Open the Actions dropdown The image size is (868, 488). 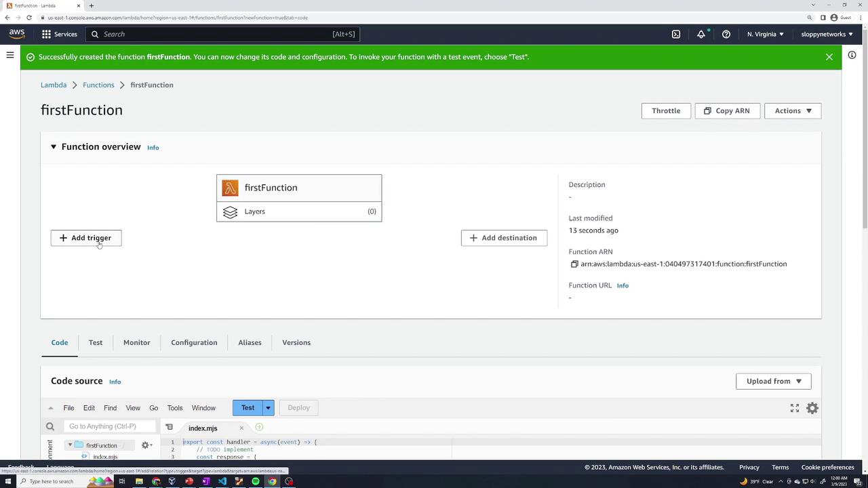[x=793, y=110]
